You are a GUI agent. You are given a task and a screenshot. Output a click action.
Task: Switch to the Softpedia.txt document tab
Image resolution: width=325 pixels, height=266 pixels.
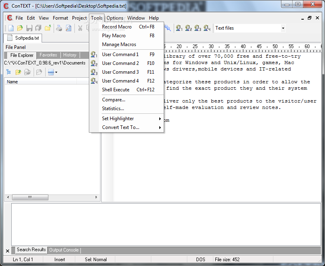(x=23, y=38)
